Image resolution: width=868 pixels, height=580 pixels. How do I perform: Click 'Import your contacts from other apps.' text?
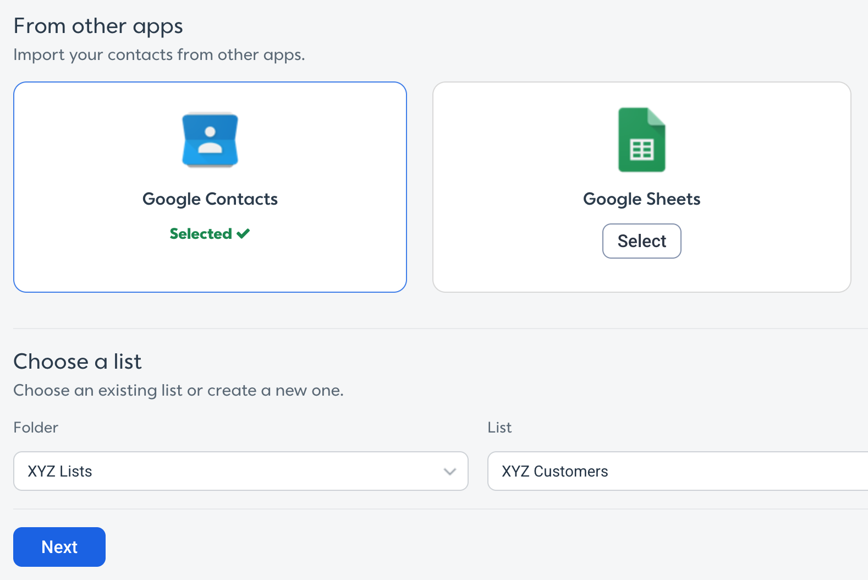159,55
